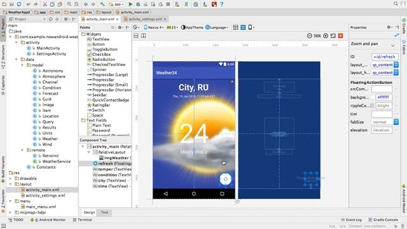This screenshot has width=407, height=229.
Task: Open the Android Monitor tool window
Action: 48,219
